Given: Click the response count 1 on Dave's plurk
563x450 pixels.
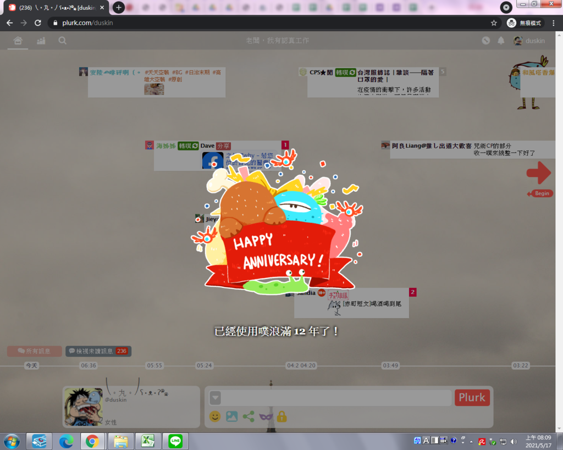Looking at the screenshot, I should pos(285,145).
